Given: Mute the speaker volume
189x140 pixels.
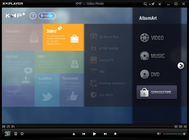Looking at the screenshot, I should pos(159,134).
